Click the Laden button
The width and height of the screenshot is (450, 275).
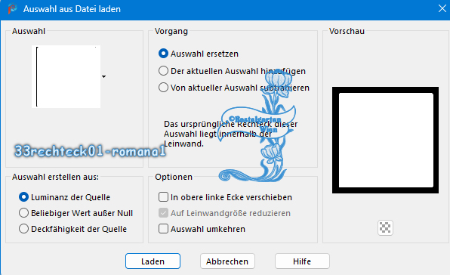click(153, 261)
